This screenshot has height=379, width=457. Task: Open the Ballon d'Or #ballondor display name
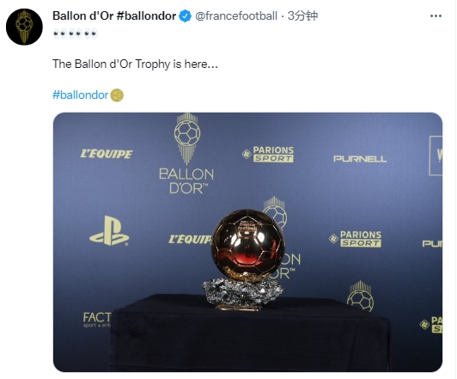pos(114,15)
